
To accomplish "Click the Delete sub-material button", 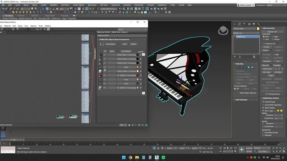I will (x=133, y=44).
